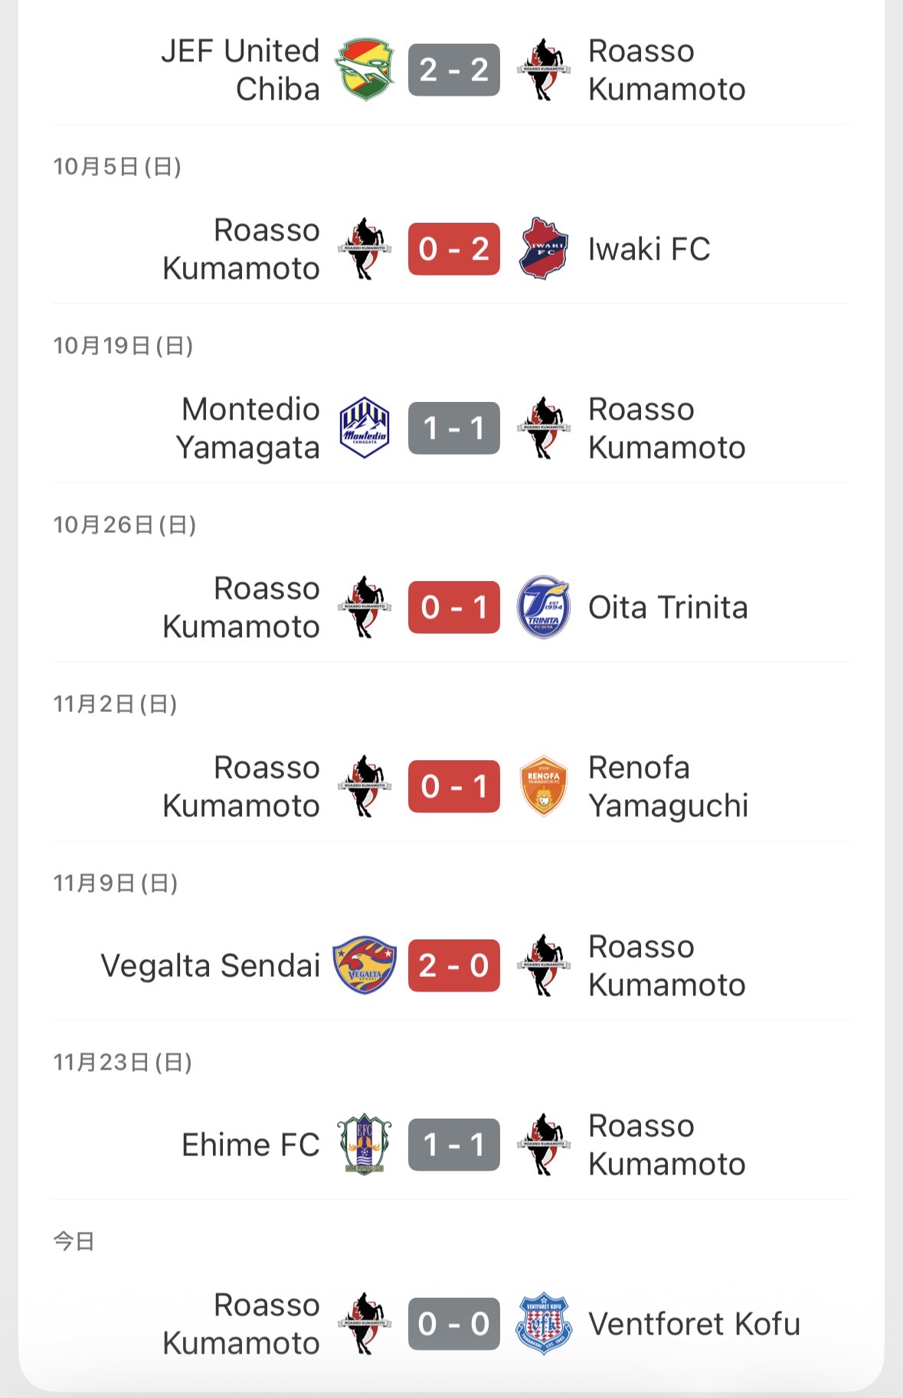Select the Ehime FC team name
The width and height of the screenshot is (903, 1398).
pos(250,1145)
